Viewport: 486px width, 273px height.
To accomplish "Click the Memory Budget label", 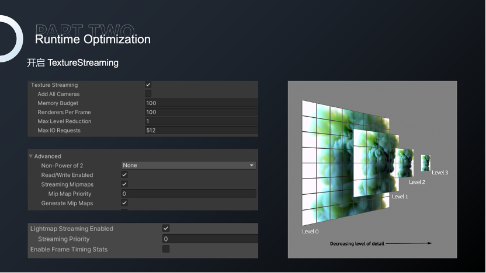I will [58, 103].
